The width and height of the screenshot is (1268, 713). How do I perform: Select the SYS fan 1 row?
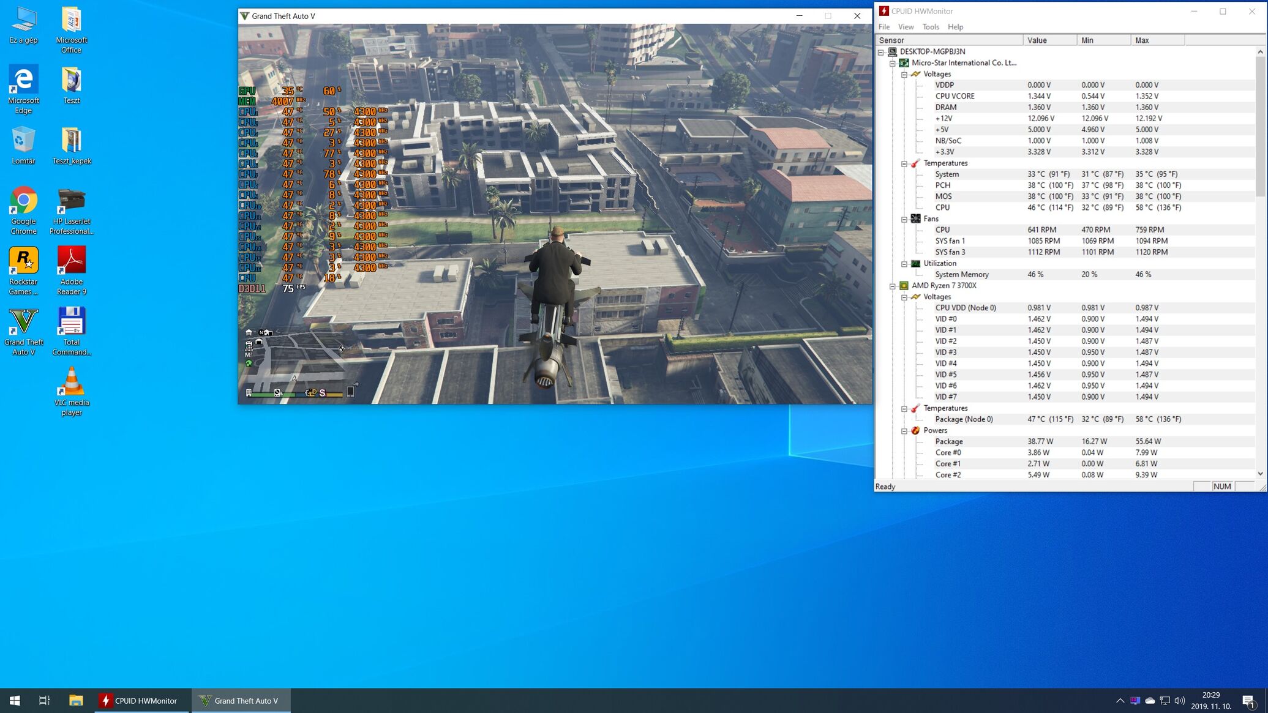coord(1065,241)
